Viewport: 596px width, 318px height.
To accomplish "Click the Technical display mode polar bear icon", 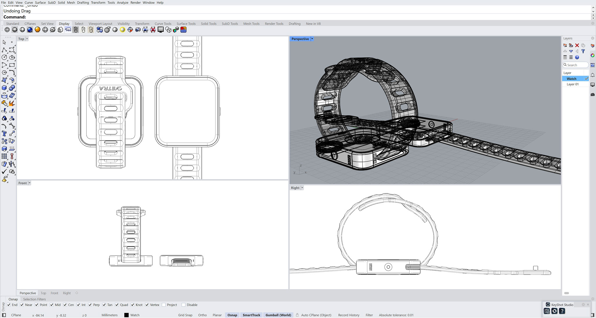I will coord(68,30).
